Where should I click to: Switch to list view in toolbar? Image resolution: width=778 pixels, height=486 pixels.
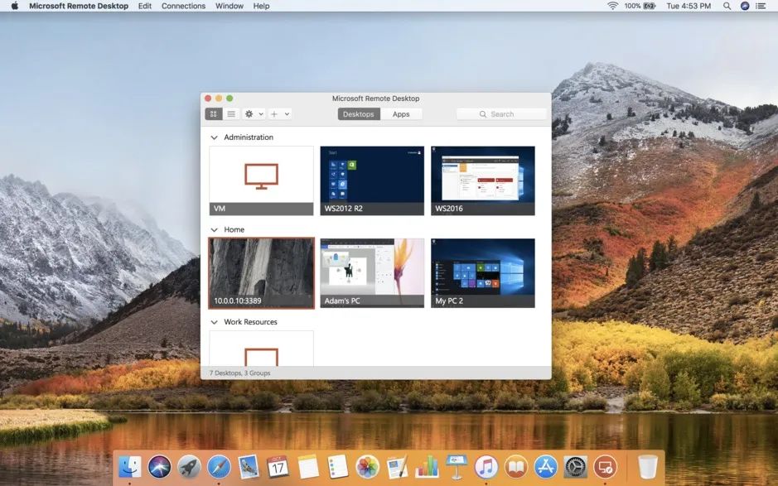231,114
